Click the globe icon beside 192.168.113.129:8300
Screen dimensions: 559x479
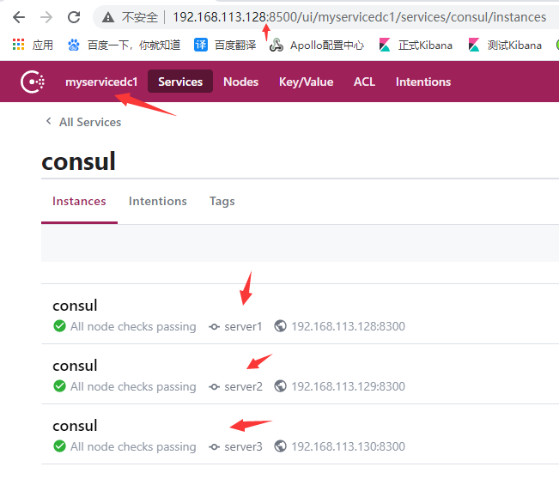click(280, 386)
